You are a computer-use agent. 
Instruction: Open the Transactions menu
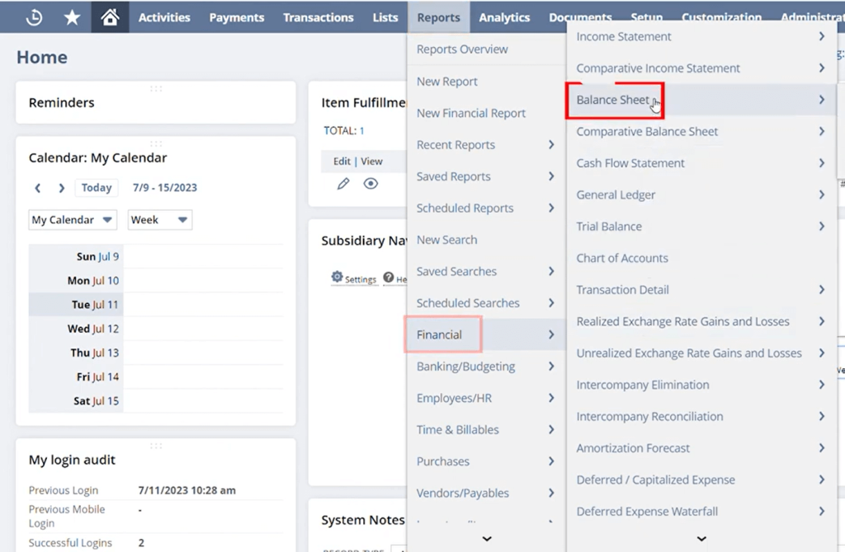pyautogui.click(x=319, y=17)
